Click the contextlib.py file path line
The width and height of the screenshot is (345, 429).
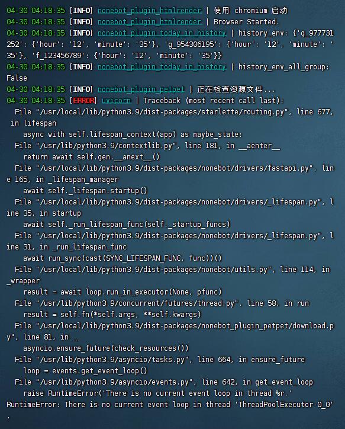pyautogui.click(x=147, y=146)
